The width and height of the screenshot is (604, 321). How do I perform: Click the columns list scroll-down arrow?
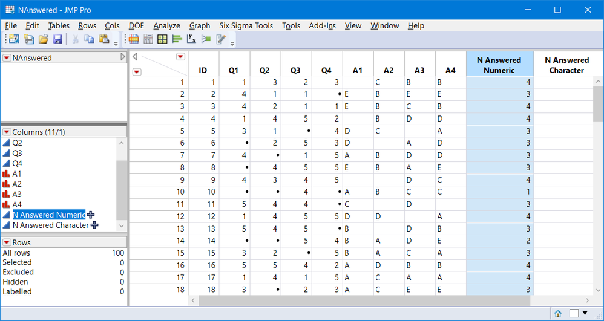tap(121, 226)
